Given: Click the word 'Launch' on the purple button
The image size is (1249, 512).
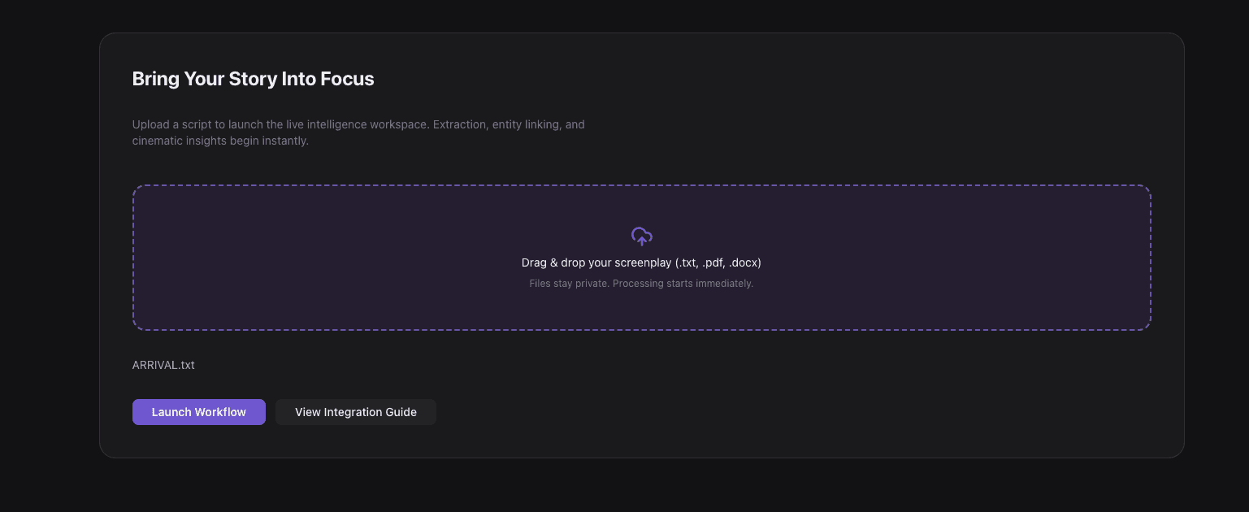Looking at the screenshot, I should 171,412.
